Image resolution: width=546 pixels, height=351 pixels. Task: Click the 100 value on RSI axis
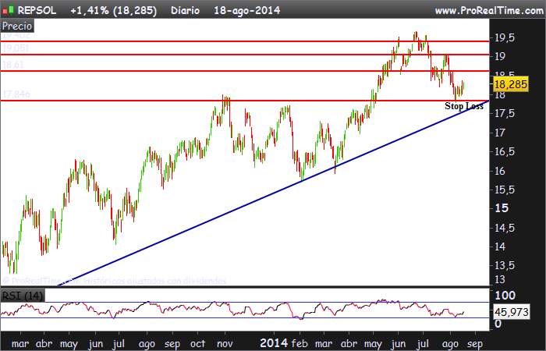pos(505,296)
